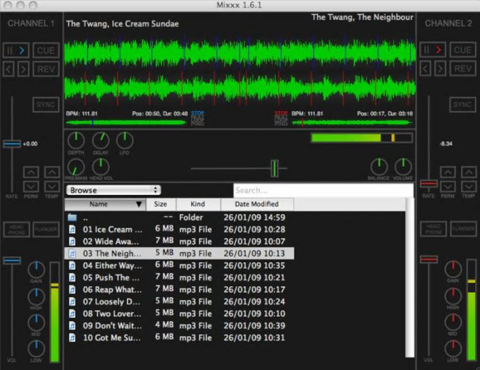Image resolution: width=480 pixels, height=370 pixels.
Task: Click Channel 2 TEMP pitch down arrow
Action: [469, 186]
